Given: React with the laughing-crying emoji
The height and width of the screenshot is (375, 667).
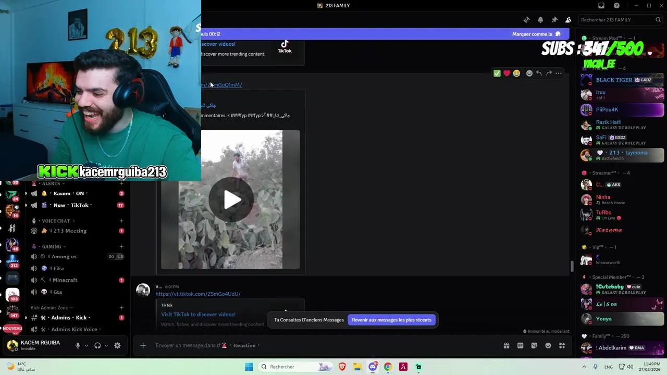Looking at the screenshot, I should point(516,73).
